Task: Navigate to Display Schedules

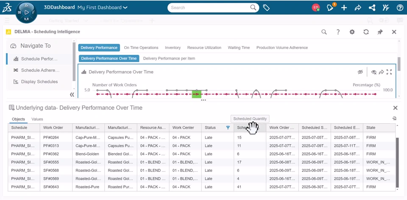Action: pyautogui.click(x=39, y=82)
